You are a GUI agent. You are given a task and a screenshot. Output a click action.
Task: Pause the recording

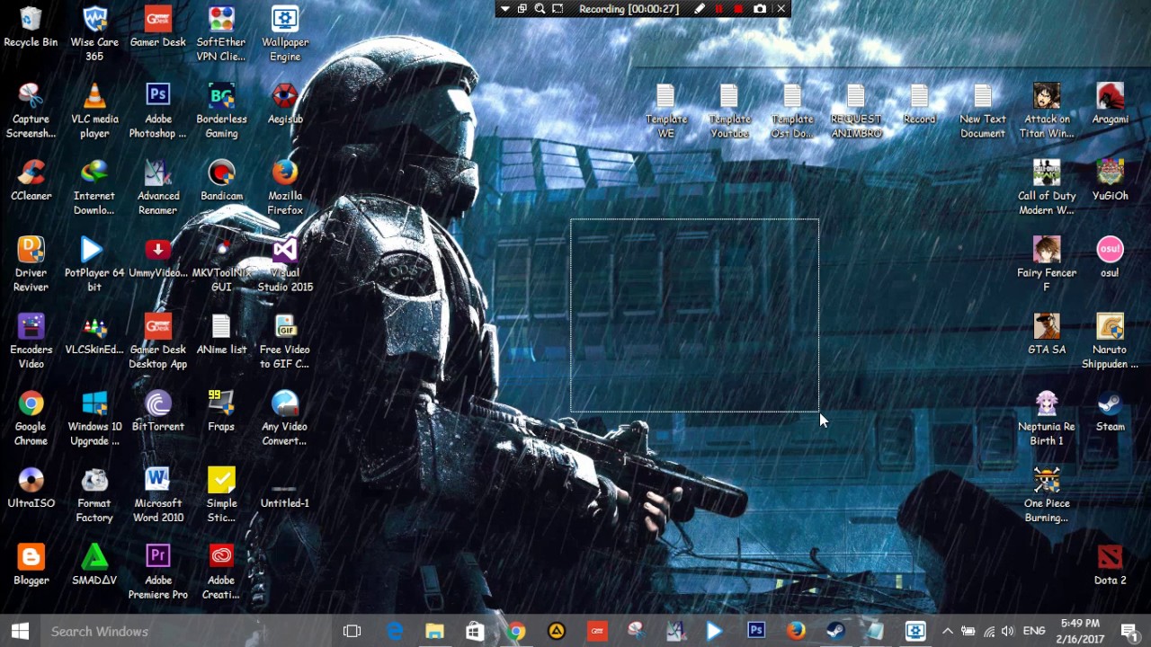719,9
